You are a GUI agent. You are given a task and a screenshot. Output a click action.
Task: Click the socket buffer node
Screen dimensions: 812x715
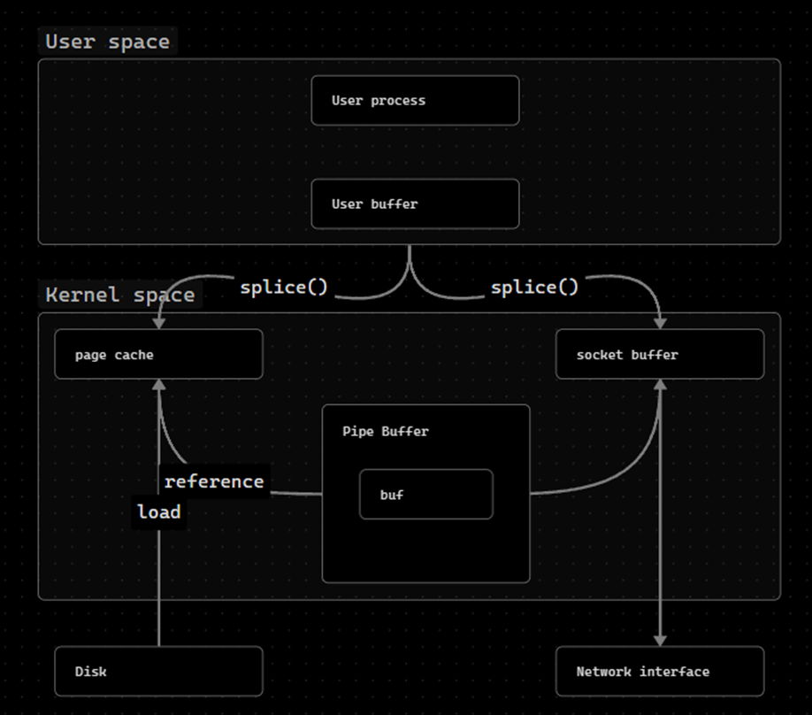659,354
